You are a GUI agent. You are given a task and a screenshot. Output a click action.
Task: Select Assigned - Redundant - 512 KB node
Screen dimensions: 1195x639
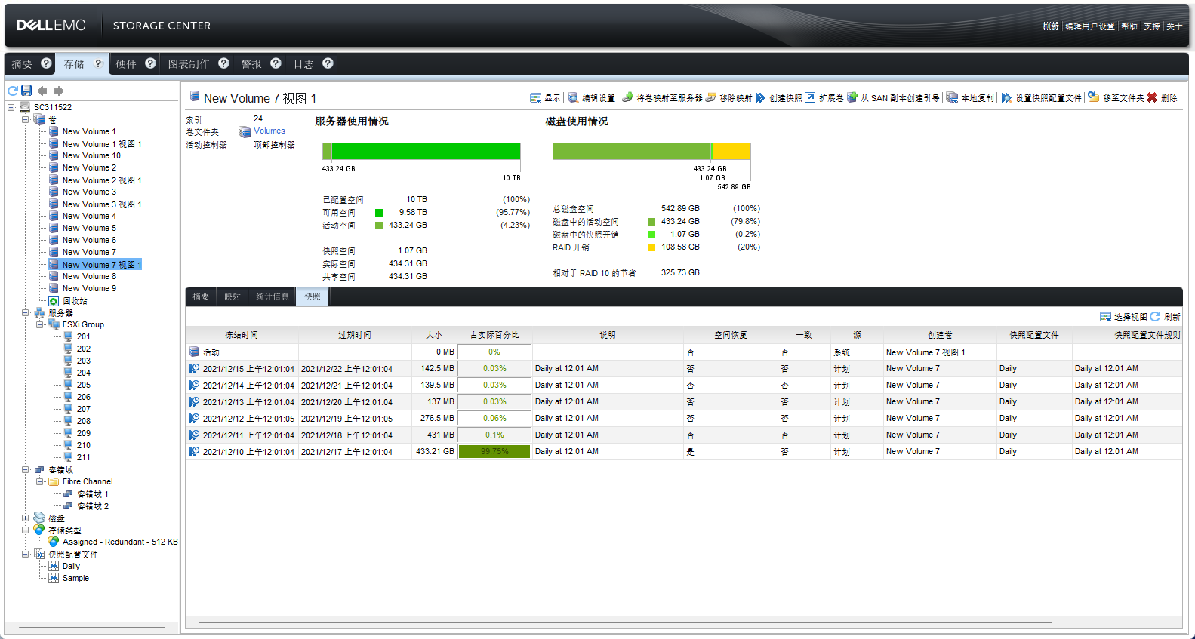point(120,542)
